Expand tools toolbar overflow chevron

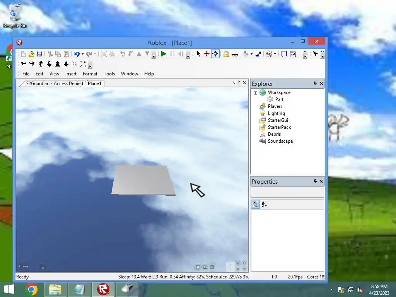(x=305, y=54)
